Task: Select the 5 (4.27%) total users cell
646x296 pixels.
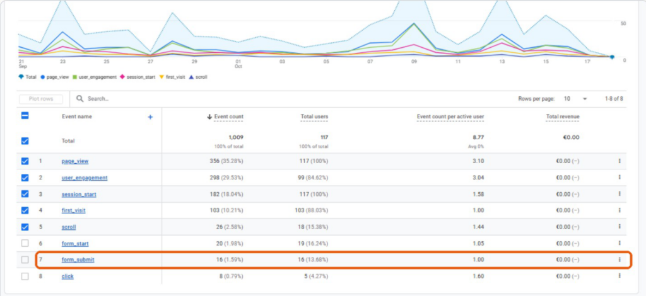Action: 316,276
